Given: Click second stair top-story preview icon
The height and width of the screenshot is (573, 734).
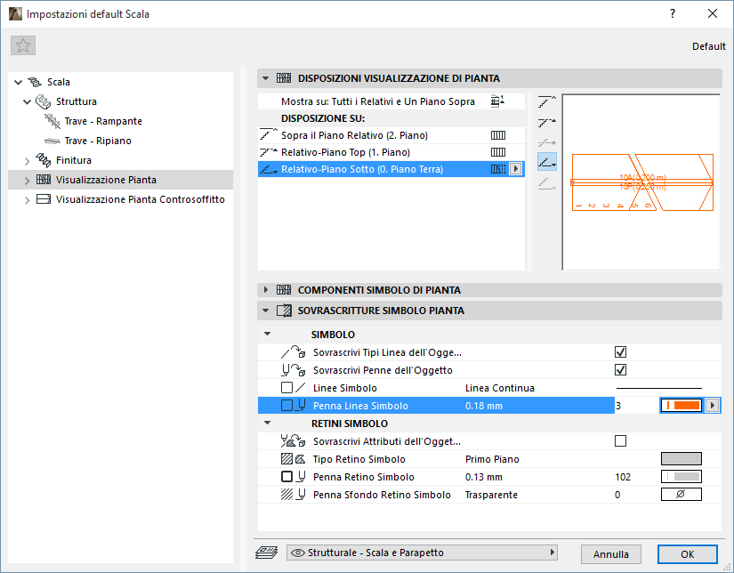Looking at the screenshot, I should (546, 123).
